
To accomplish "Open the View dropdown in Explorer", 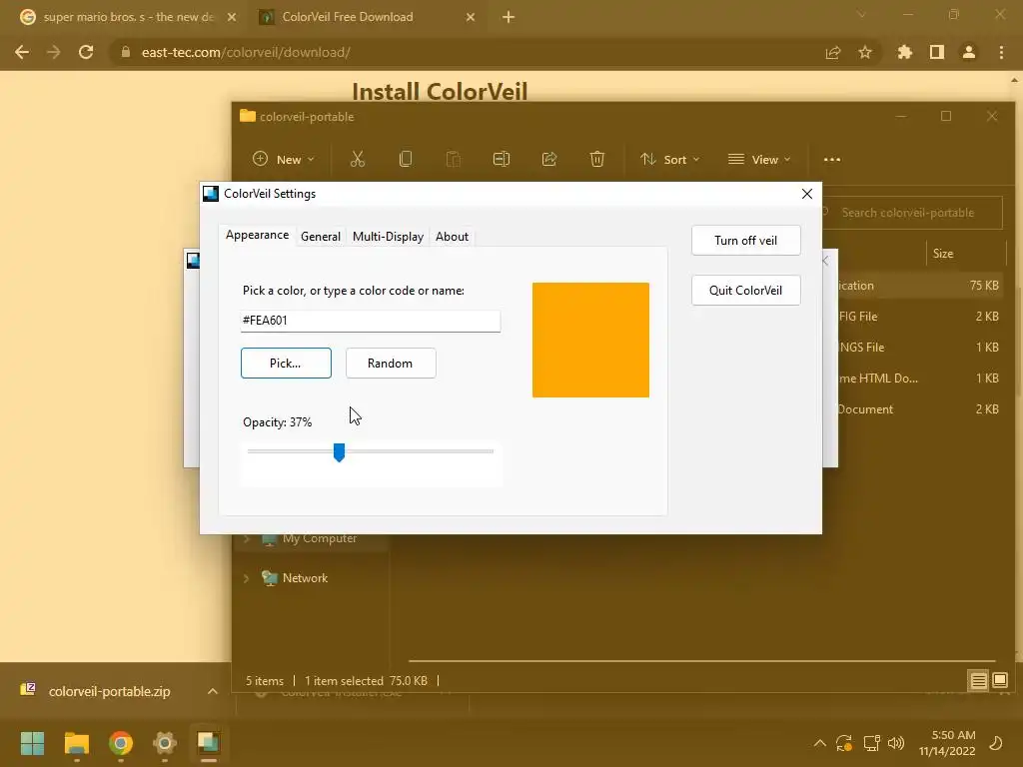I will pyautogui.click(x=759, y=159).
